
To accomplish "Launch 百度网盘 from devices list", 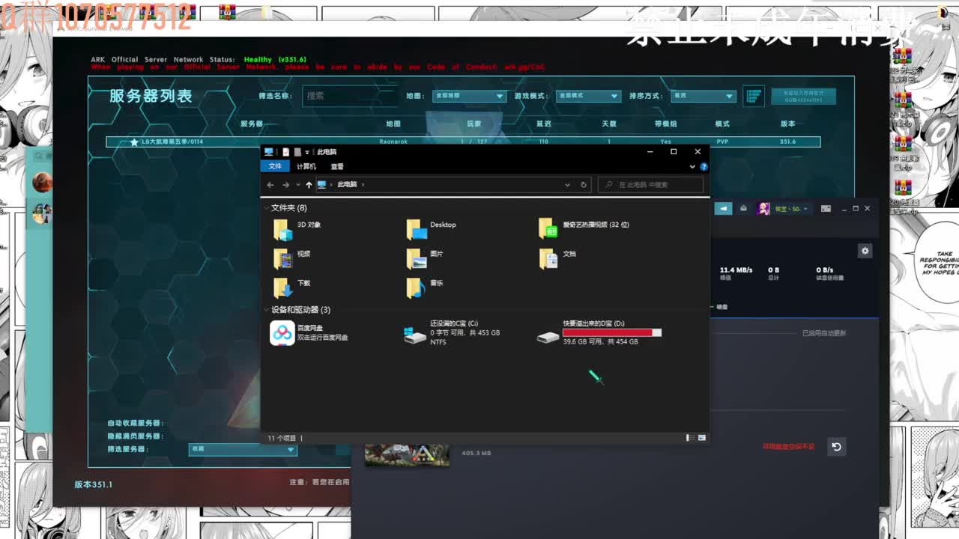I will click(x=282, y=333).
